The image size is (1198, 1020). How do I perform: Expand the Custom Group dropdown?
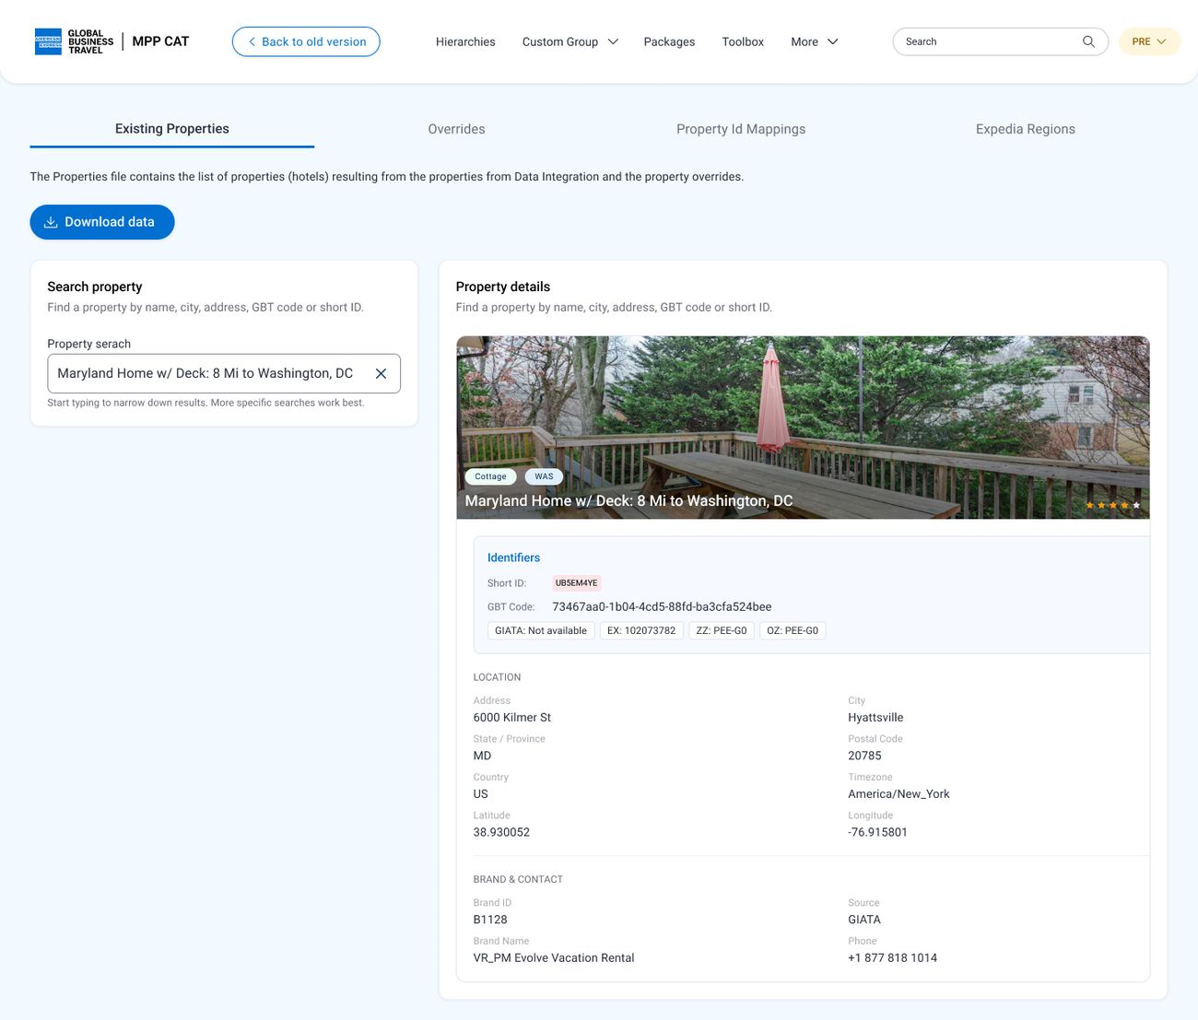tap(570, 41)
